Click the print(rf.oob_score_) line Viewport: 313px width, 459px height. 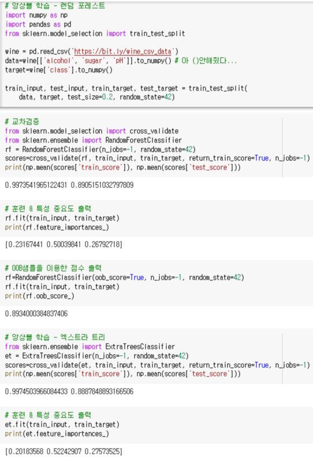coord(40,296)
